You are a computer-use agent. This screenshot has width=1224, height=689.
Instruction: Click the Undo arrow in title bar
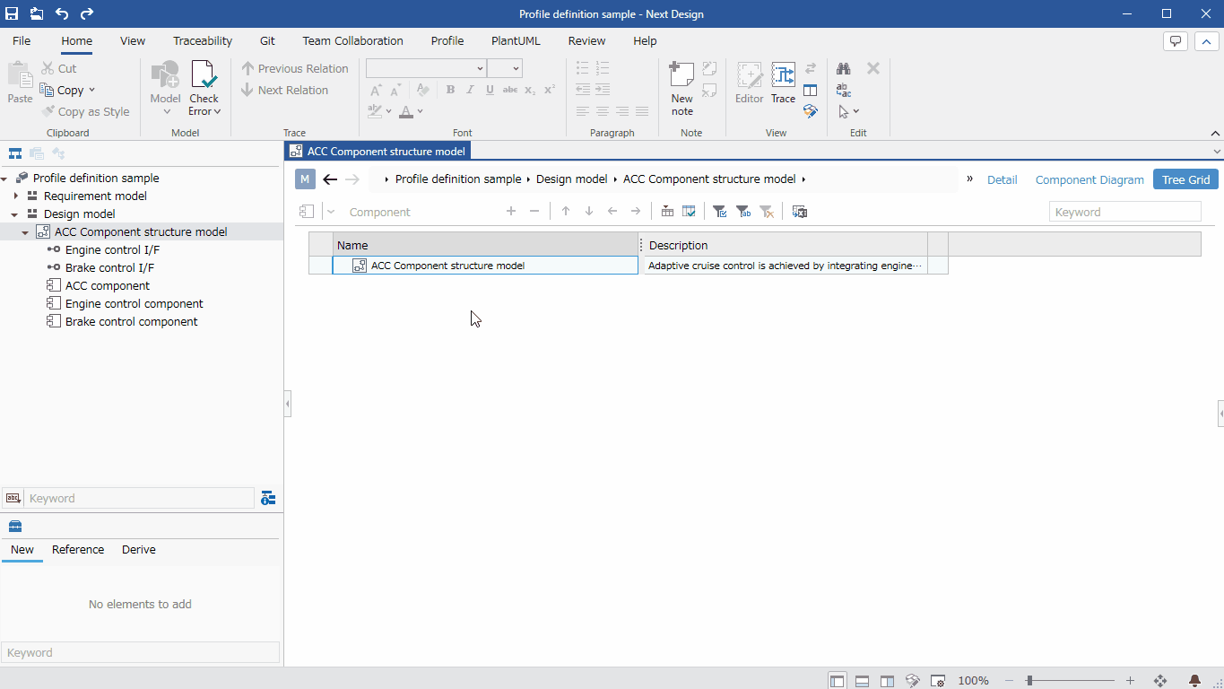pos(62,13)
